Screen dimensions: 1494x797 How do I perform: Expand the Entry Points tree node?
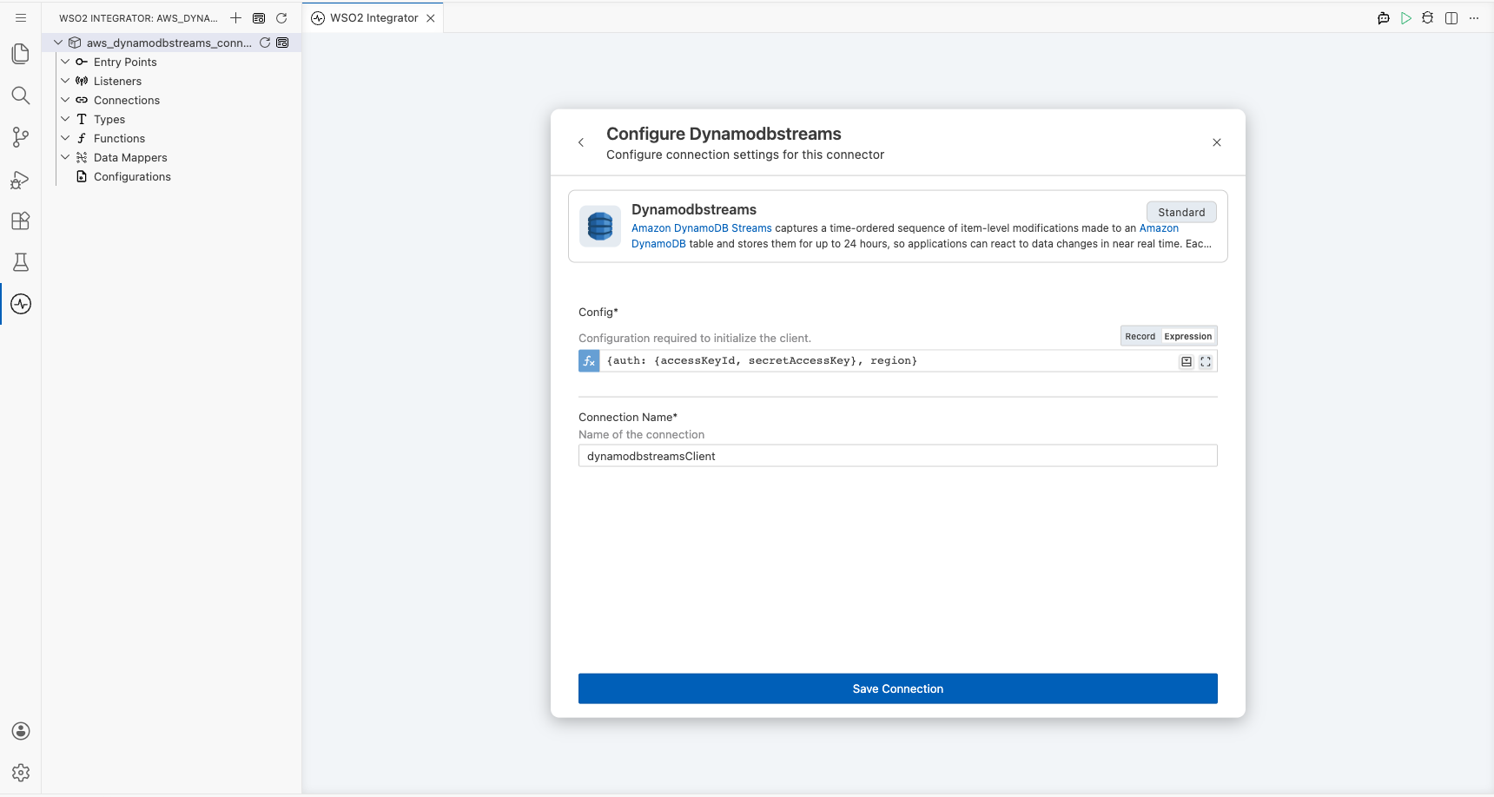click(x=65, y=62)
